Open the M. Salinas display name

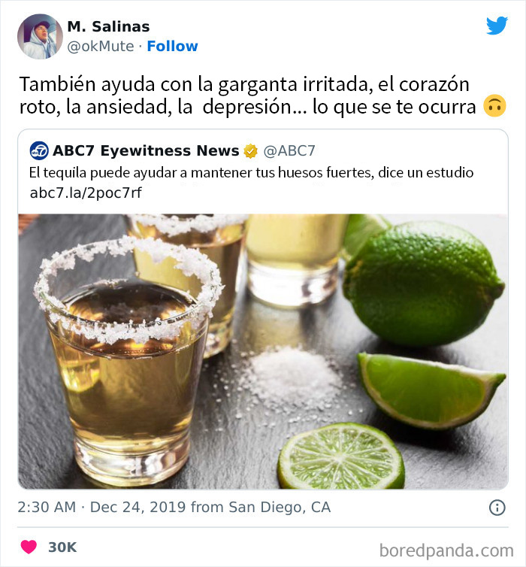[x=108, y=26]
